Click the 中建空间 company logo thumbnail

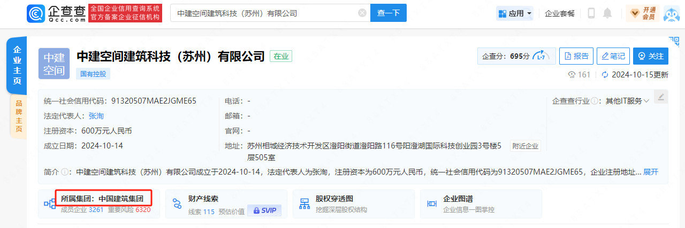click(54, 63)
